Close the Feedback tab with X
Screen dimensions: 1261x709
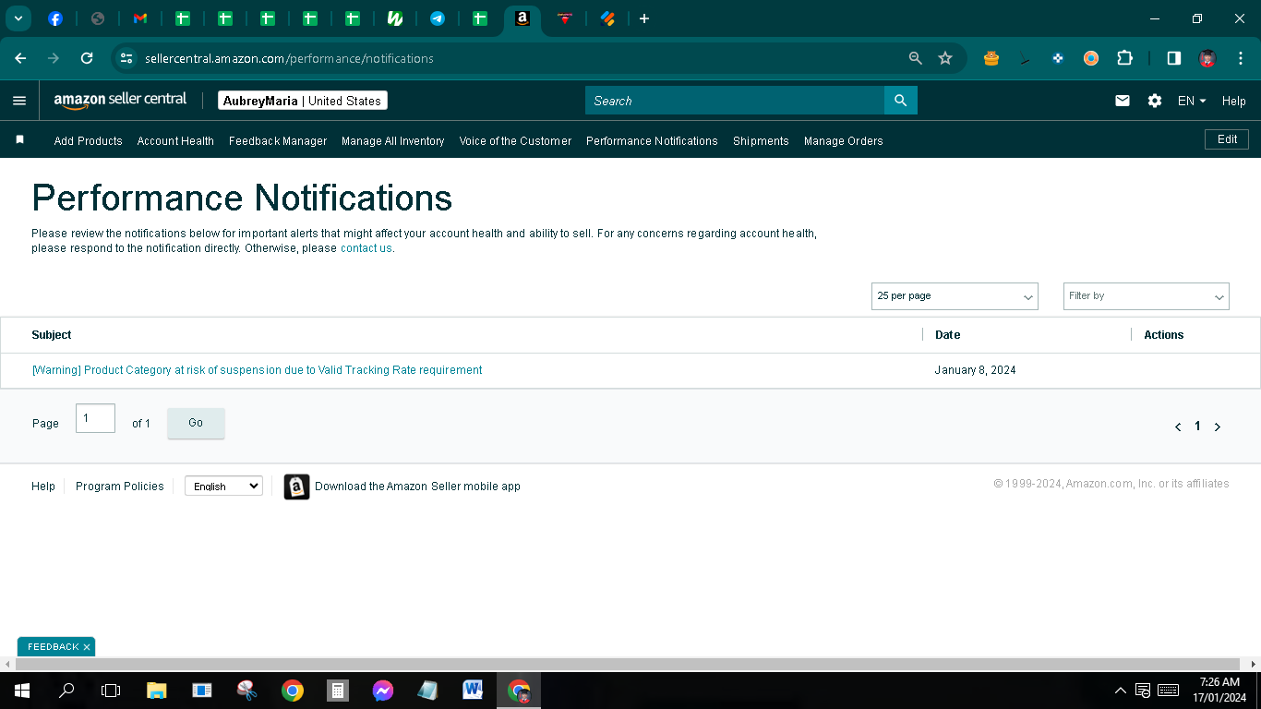[x=87, y=647]
